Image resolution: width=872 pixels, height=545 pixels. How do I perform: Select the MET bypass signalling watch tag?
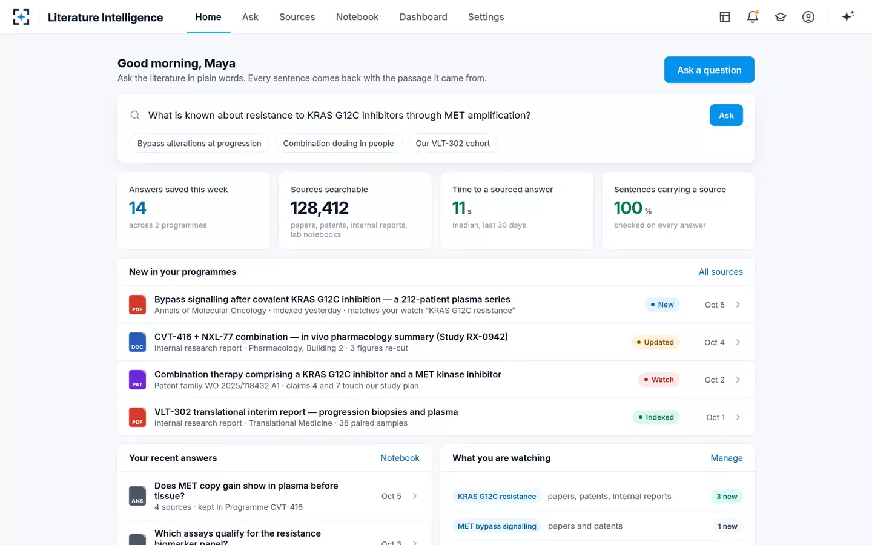(x=497, y=526)
